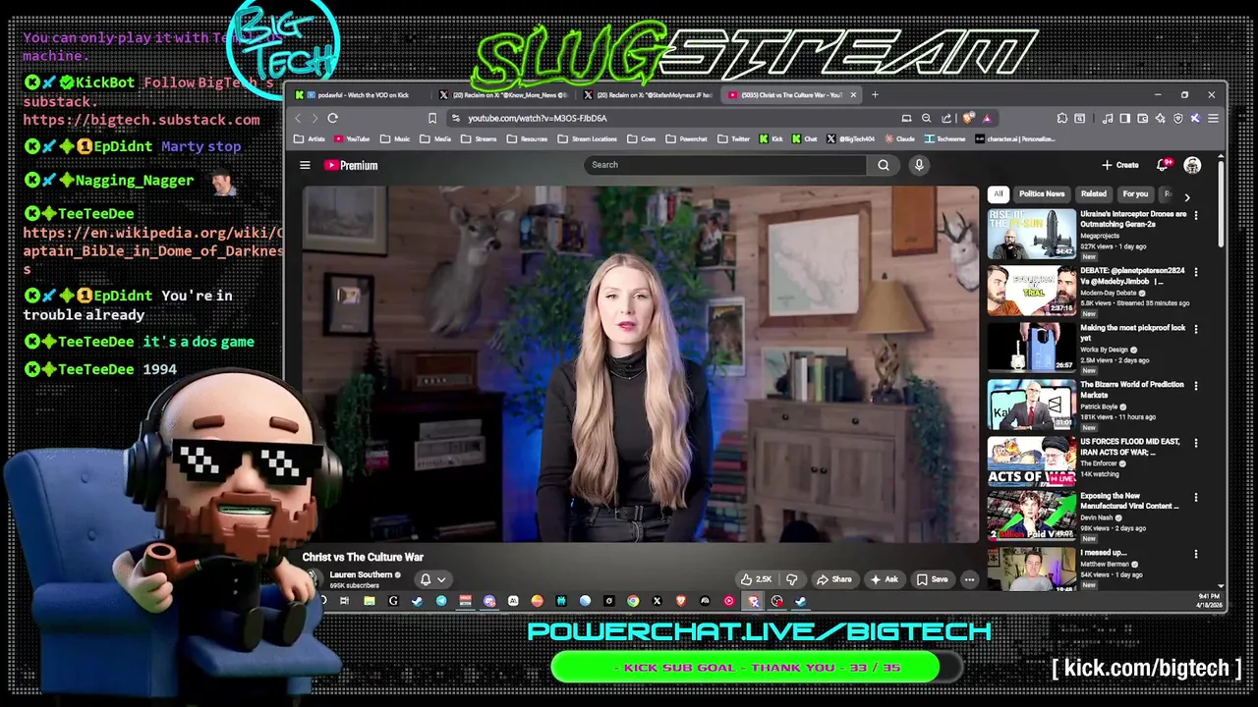Click the Save button under the video
Screen dimensions: 1258x707
click(x=932, y=579)
